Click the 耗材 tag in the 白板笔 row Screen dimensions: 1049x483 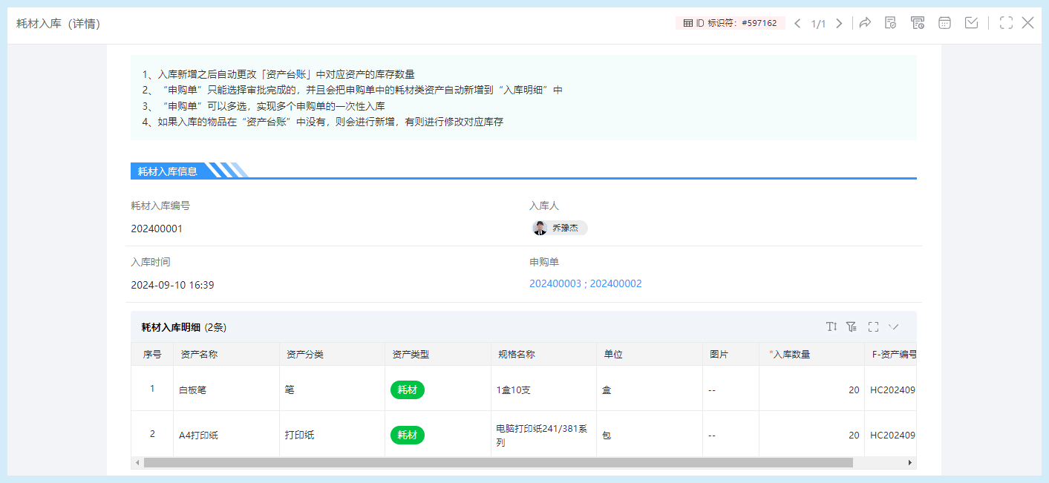407,390
